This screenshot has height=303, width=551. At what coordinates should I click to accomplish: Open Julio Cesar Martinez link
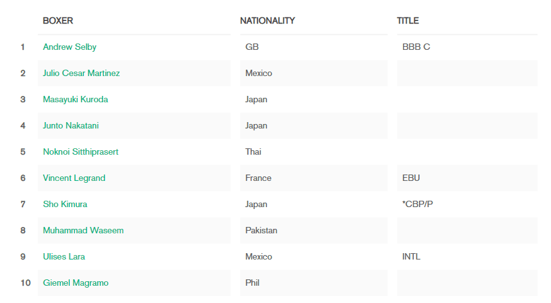81,73
